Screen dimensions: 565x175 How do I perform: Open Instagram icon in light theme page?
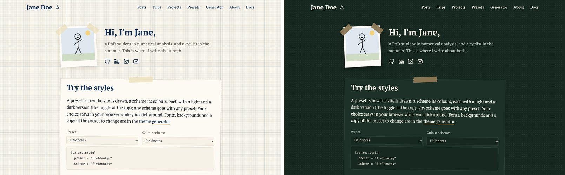126,61
